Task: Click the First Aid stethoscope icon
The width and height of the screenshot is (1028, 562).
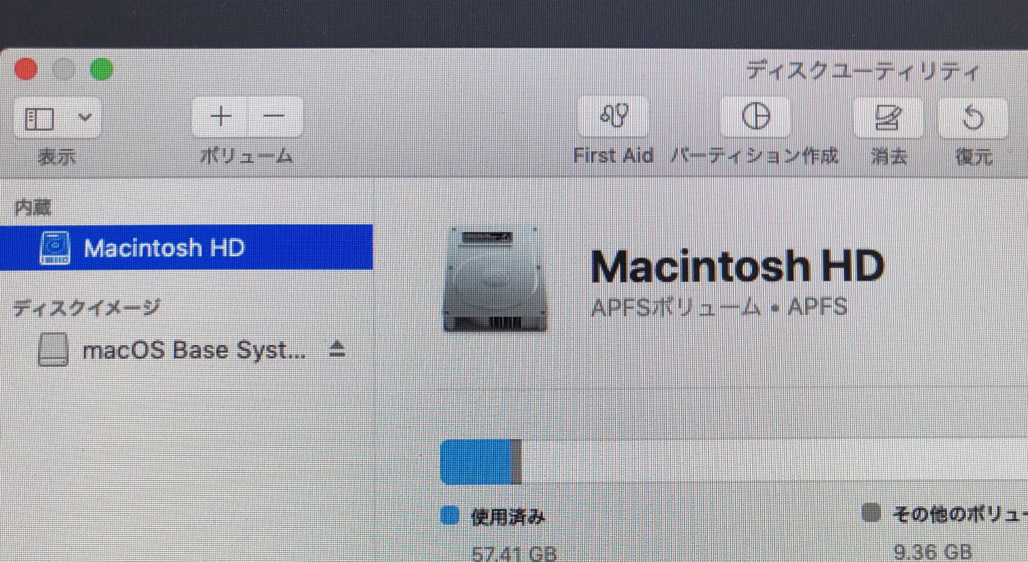Action: click(614, 116)
